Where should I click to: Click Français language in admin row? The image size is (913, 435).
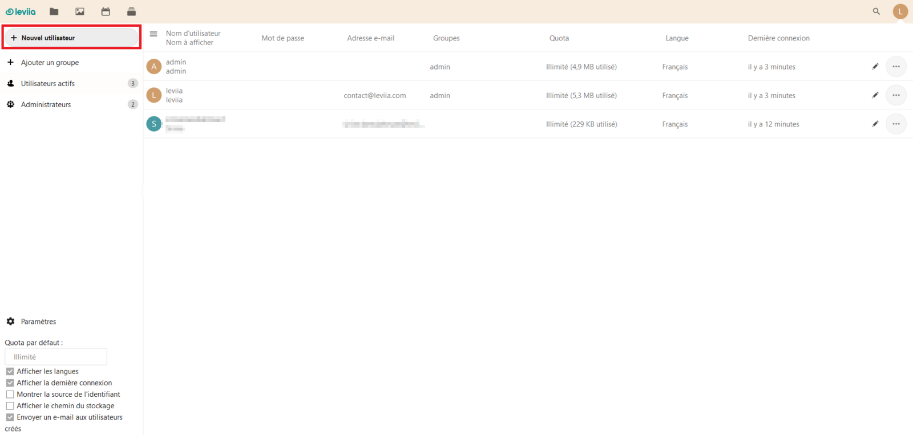(675, 67)
